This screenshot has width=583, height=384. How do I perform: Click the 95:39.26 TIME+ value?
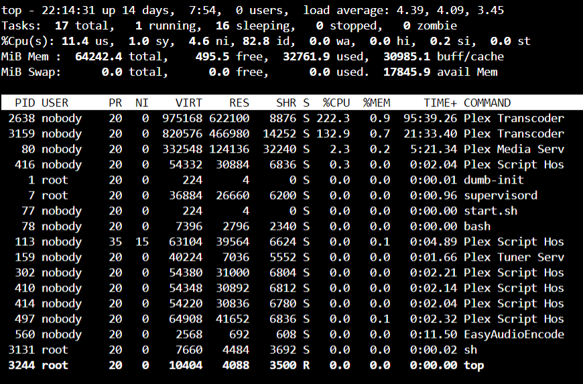tap(430, 118)
